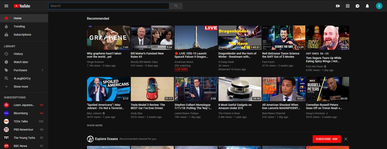The height and width of the screenshot is (149, 387).
Task: Open The Young Turks subscription row
Action: click(24, 138)
